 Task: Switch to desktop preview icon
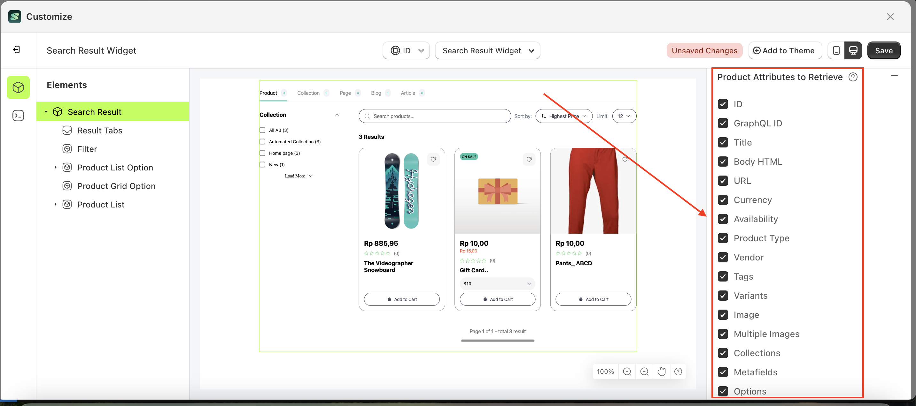click(x=853, y=50)
